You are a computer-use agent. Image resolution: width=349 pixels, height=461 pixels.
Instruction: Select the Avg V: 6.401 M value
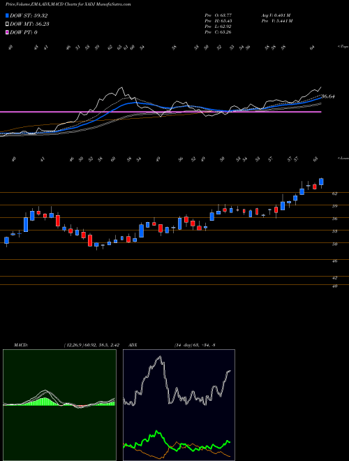pos(276,15)
